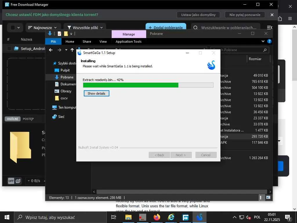This screenshot has height=223, width=297.
Task: Click the install progress bar in Setup
Action: click(x=148, y=85)
